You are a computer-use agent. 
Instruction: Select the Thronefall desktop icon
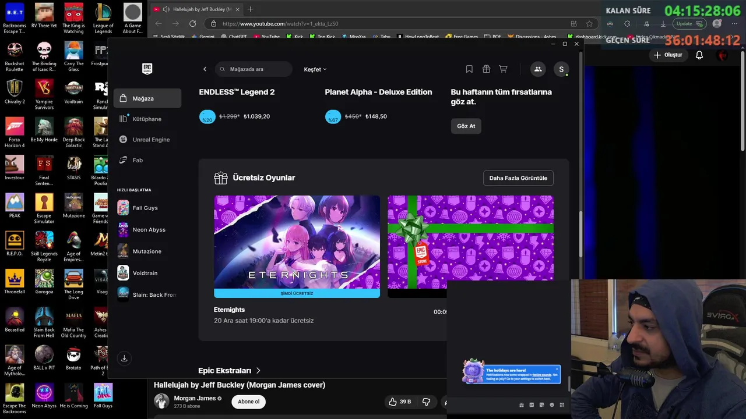[15, 282]
